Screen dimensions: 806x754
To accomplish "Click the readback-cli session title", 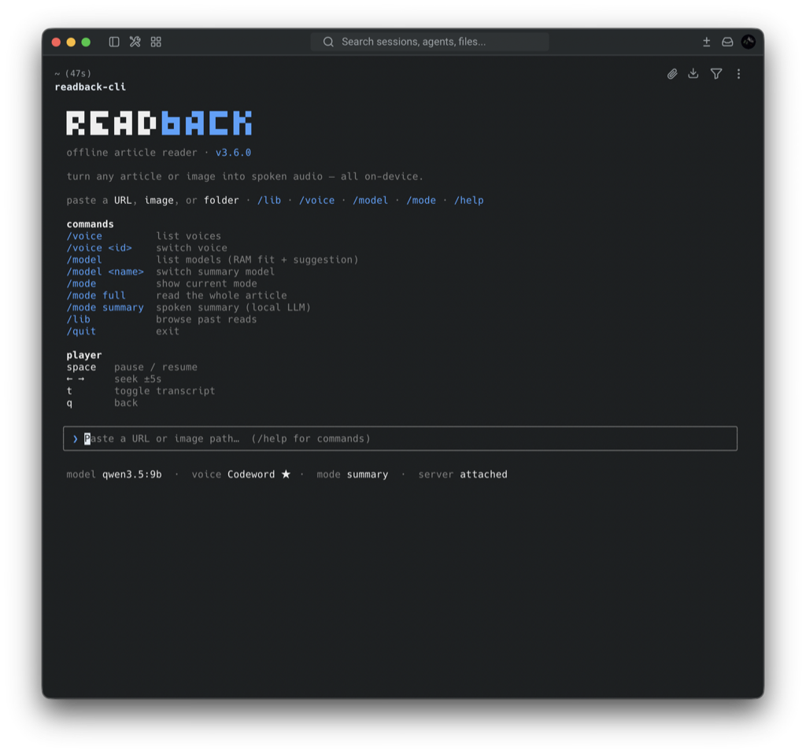I will pos(90,87).
